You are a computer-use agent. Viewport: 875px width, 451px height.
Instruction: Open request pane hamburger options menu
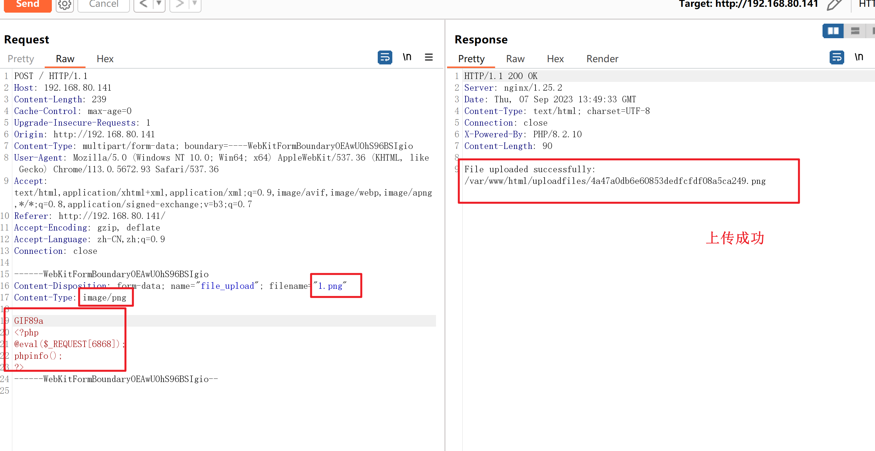429,57
